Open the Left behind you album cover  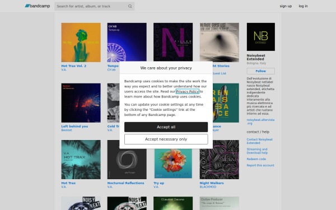[81, 103]
